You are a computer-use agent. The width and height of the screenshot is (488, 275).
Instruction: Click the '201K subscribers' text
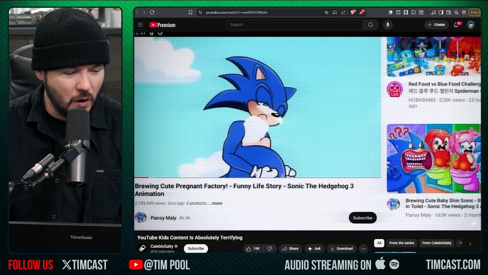point(162,252)
